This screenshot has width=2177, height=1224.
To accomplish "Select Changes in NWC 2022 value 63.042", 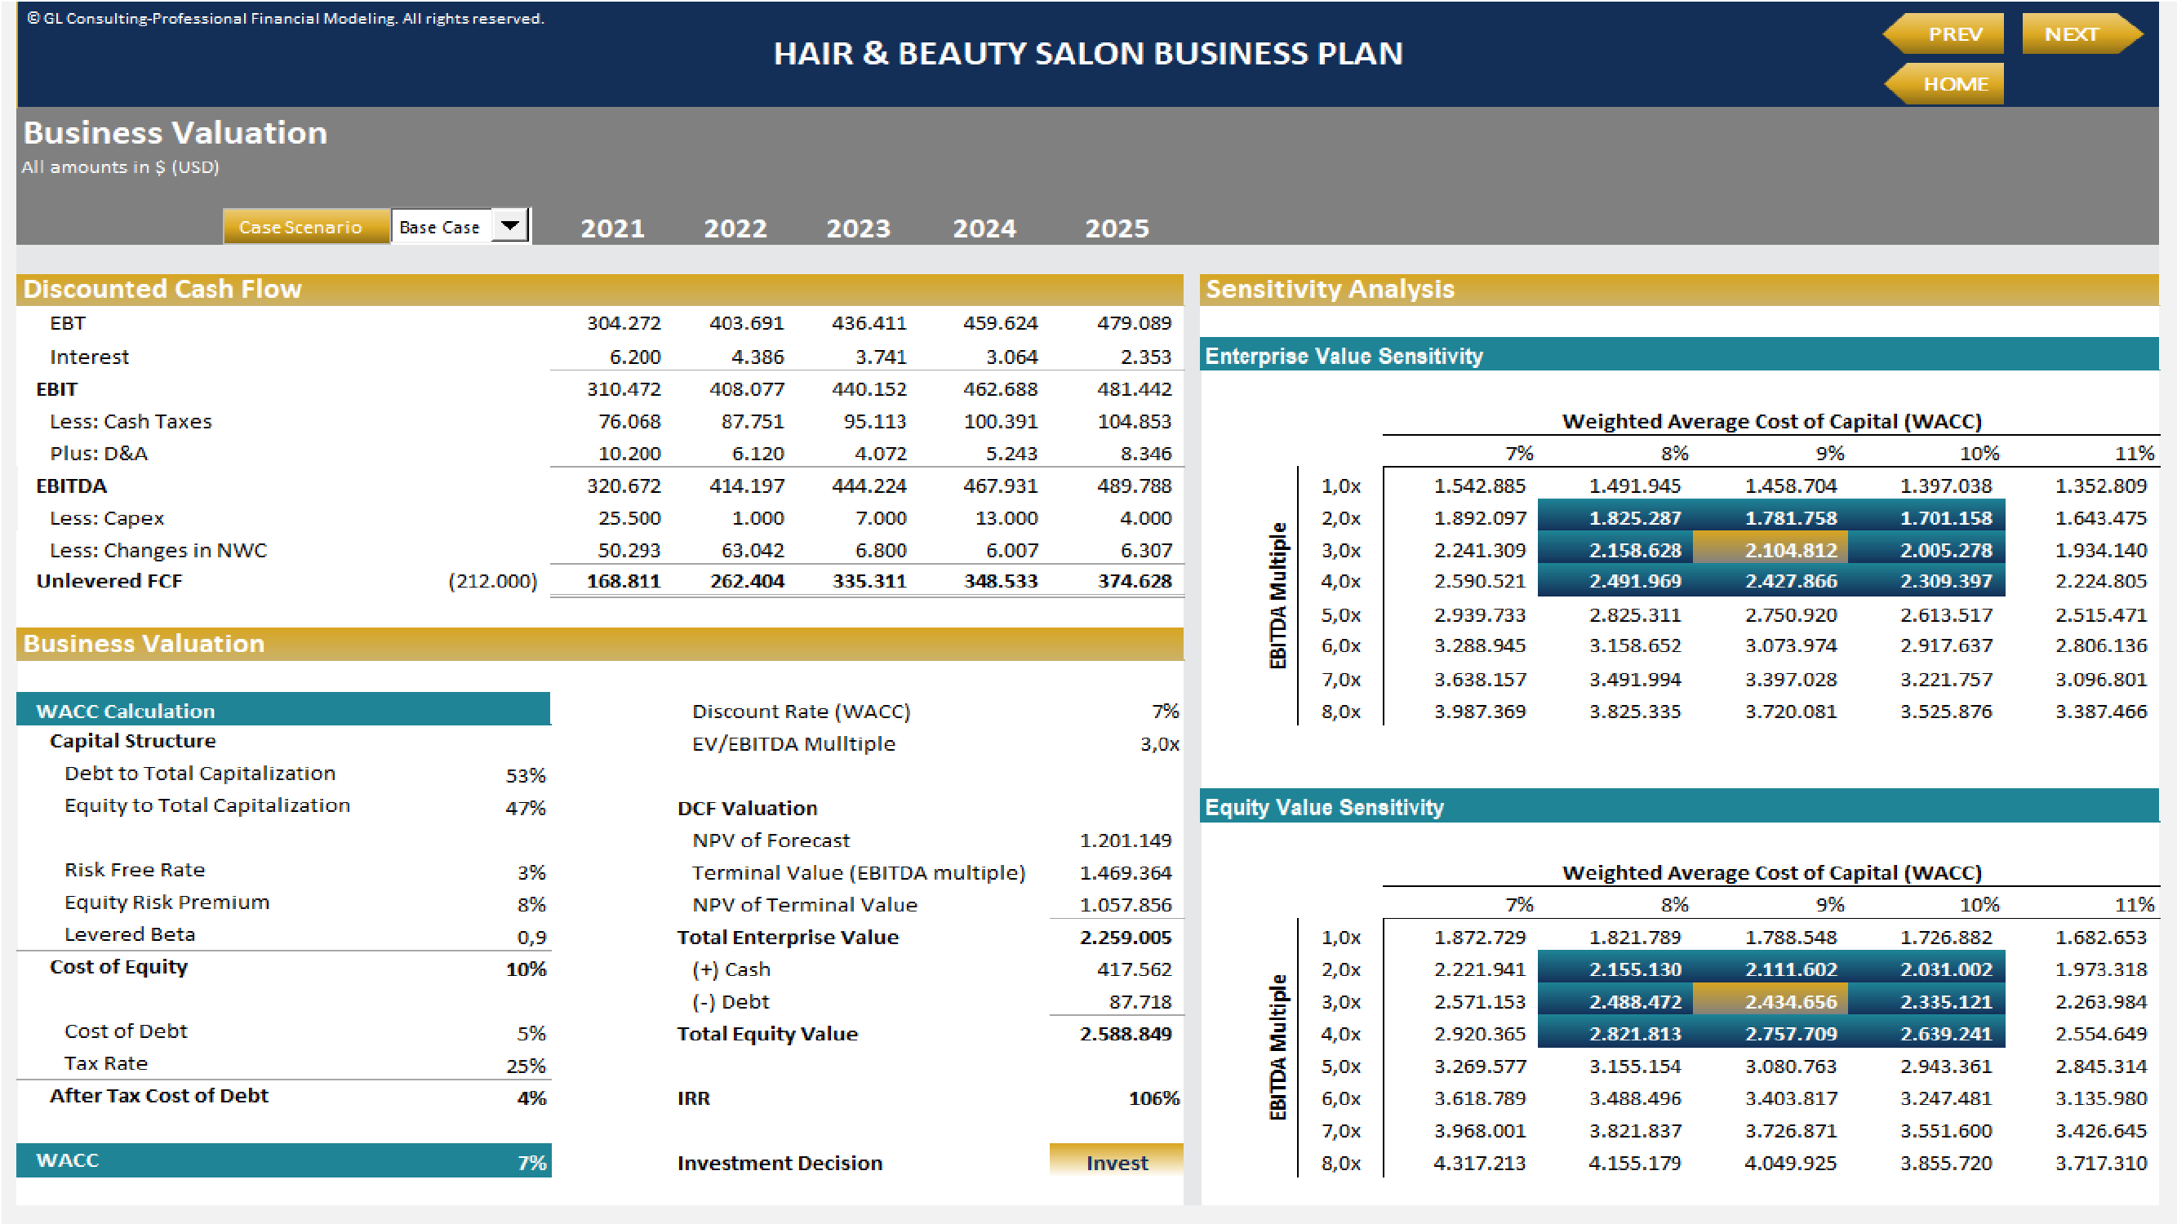I will tap(752, 550).
